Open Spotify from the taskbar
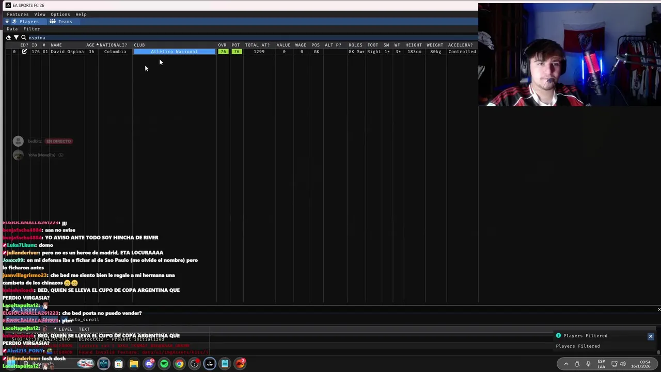Viewport: 661px width, 372px height. [x=164, y=364]
